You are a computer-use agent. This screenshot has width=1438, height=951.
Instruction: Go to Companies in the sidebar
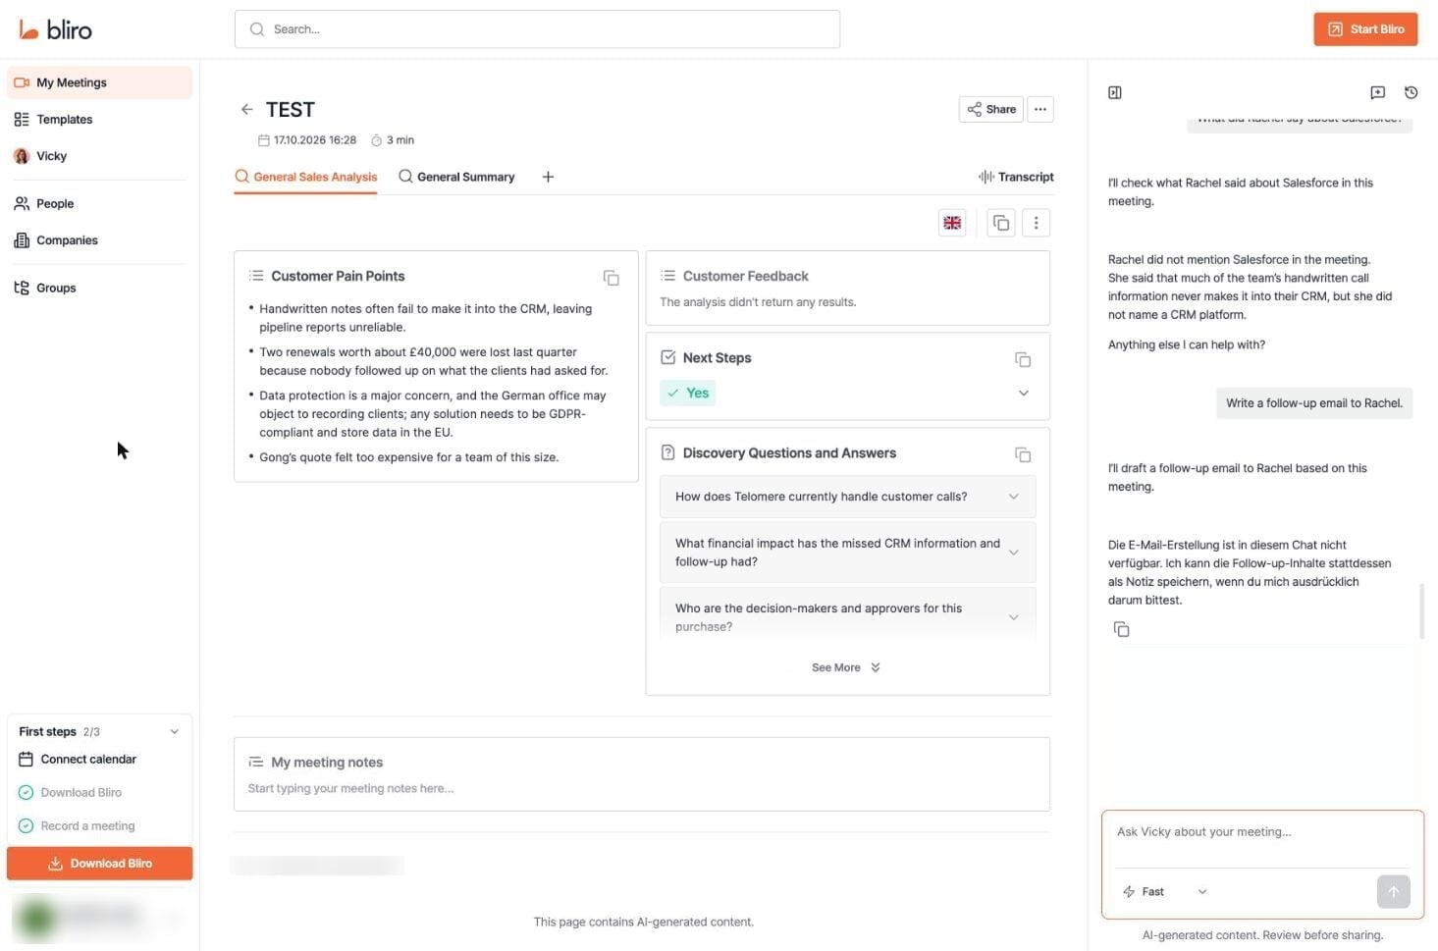(x=99, y=240)
